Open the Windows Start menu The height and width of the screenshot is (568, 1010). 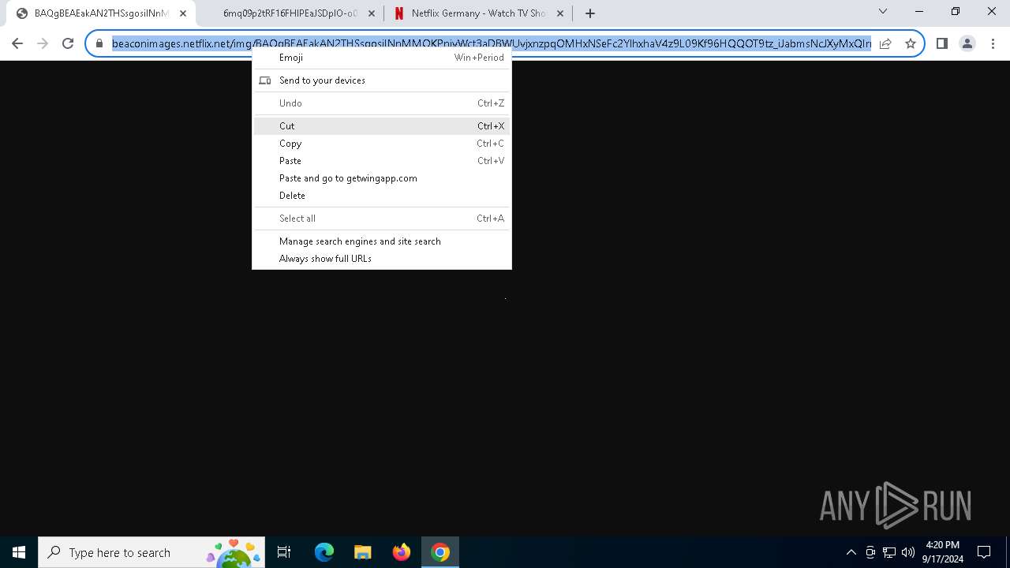point(19,552)
